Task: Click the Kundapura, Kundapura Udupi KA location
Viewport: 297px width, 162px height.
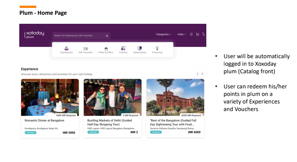Action: click(x=41, y=128)
